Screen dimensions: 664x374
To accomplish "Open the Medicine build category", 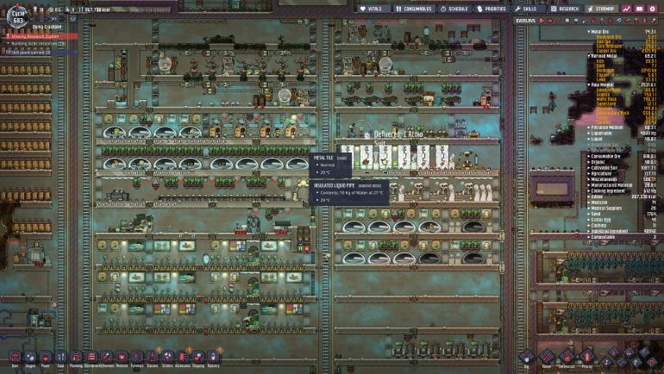I will pos(122,358).
